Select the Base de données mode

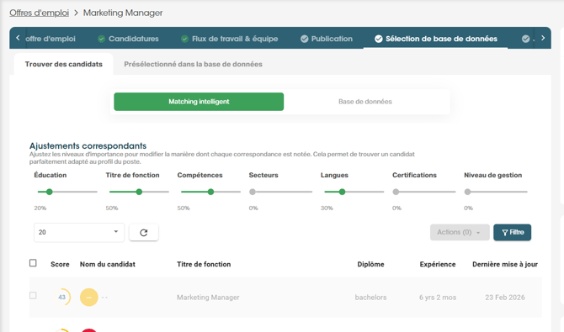coord(365,102)
